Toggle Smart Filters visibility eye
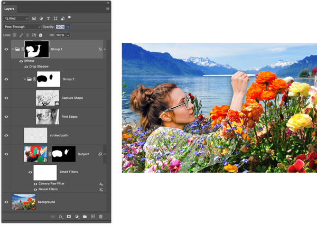 (30, 172)
